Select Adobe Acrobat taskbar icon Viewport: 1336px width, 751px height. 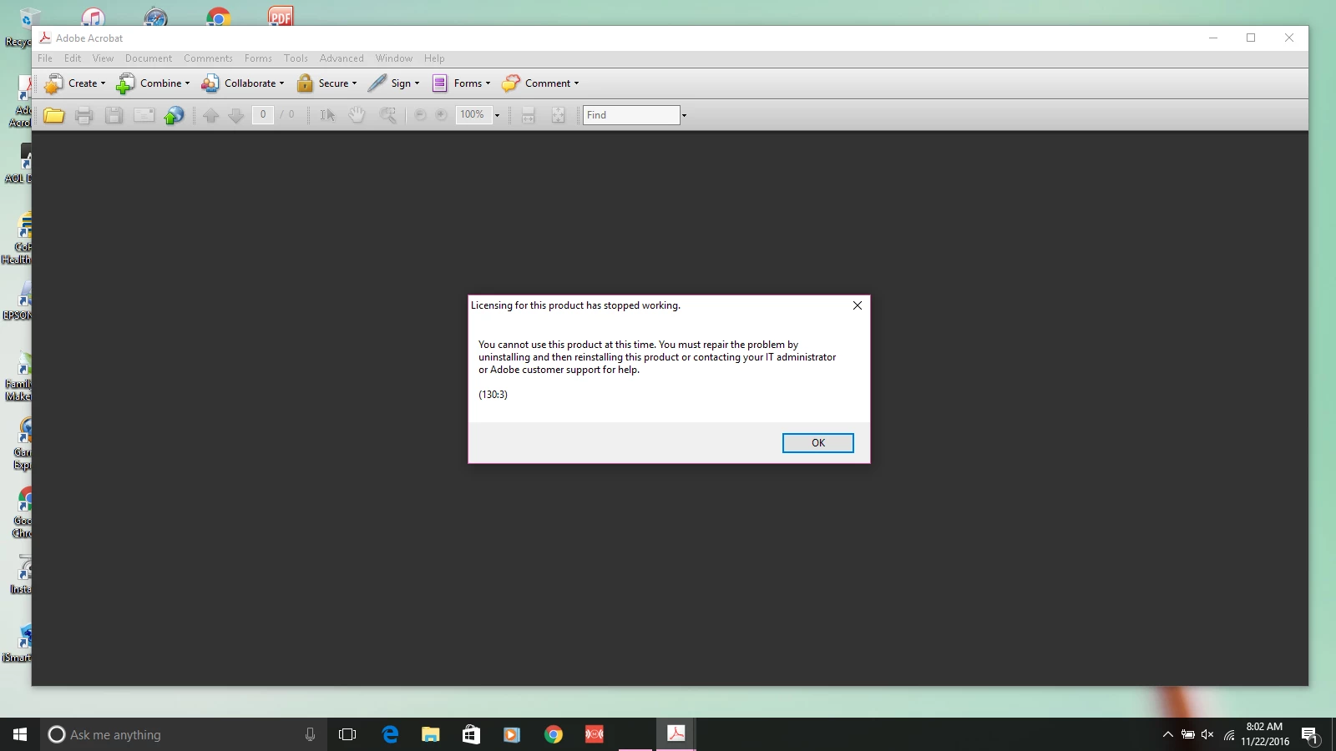pyautogui.click(x=676, y=734)
